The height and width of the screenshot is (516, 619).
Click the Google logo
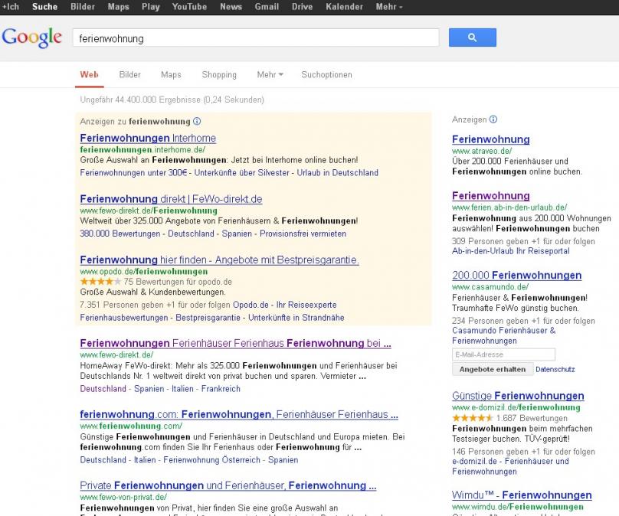pos(32,38)
